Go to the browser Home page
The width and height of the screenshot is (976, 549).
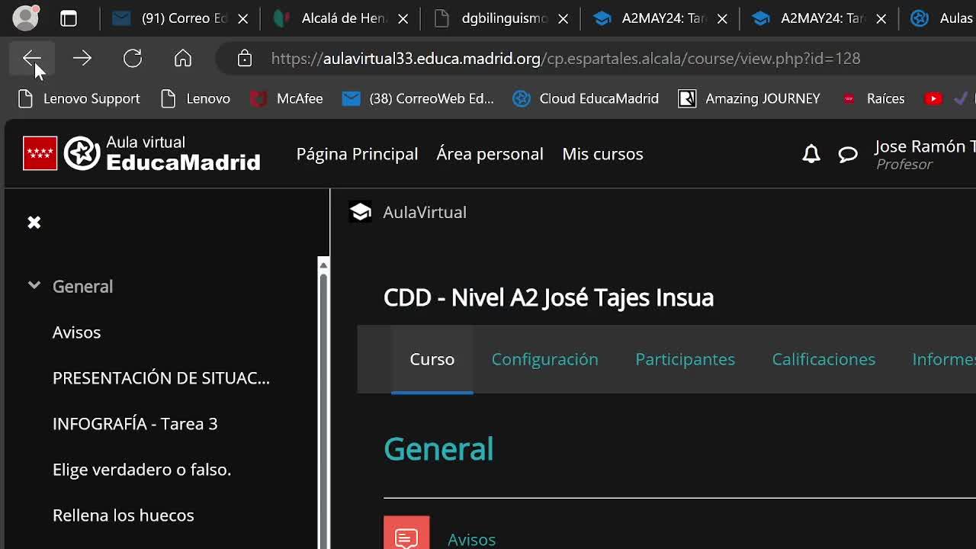point(183,59)
